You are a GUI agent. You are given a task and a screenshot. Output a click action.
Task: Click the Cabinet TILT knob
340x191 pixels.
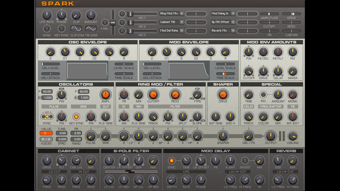click(x=61, y=160)
